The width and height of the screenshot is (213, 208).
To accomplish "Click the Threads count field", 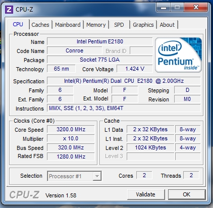I will click(x=191, y=175).
